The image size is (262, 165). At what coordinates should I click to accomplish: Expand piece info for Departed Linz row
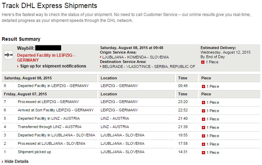[x=203, y=119]
